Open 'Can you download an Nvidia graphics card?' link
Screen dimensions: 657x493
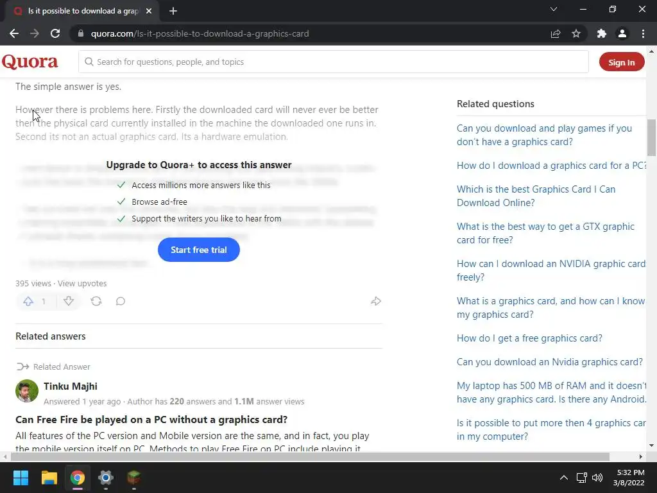click(550, 362)
